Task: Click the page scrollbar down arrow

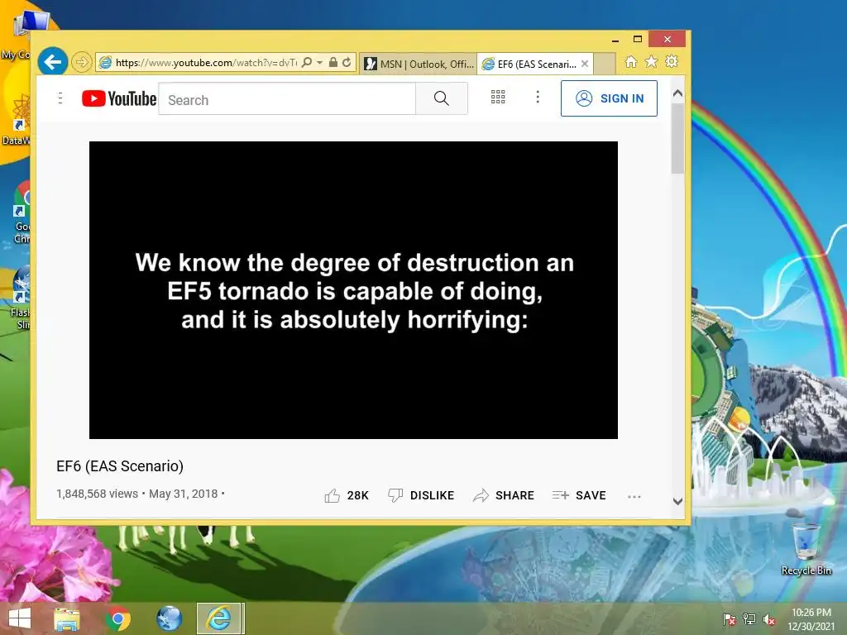Action: (677, 501)
